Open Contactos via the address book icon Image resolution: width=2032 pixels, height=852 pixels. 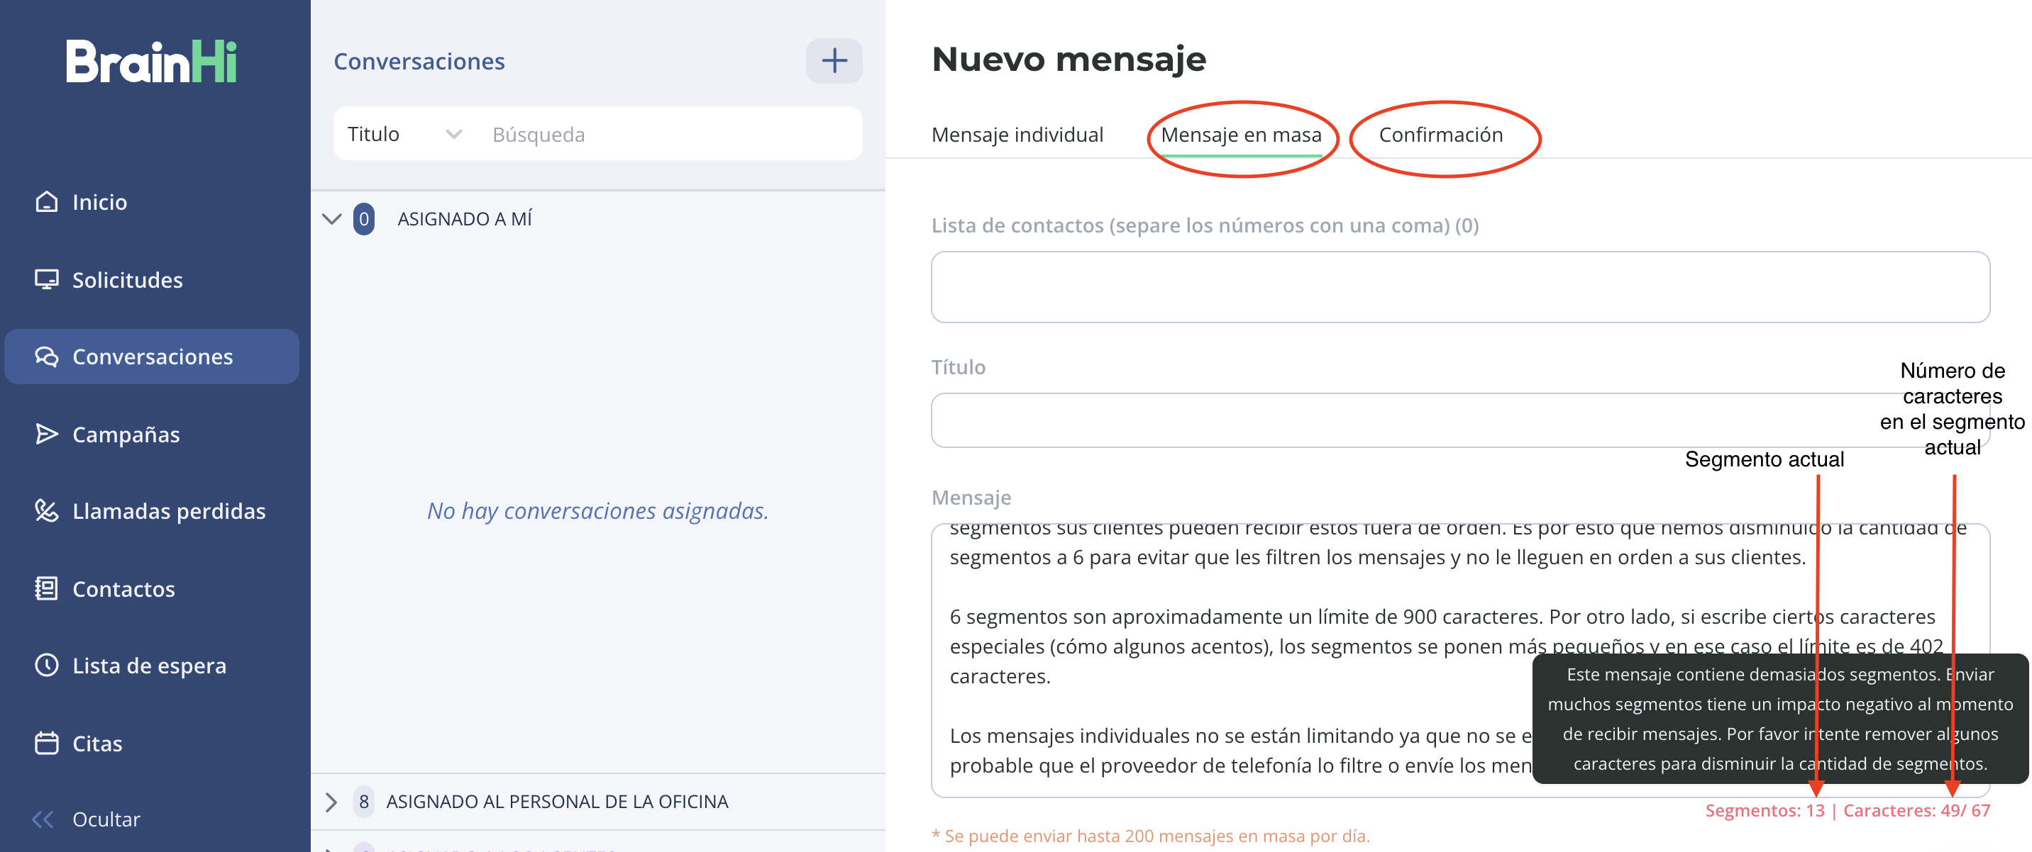47,589
